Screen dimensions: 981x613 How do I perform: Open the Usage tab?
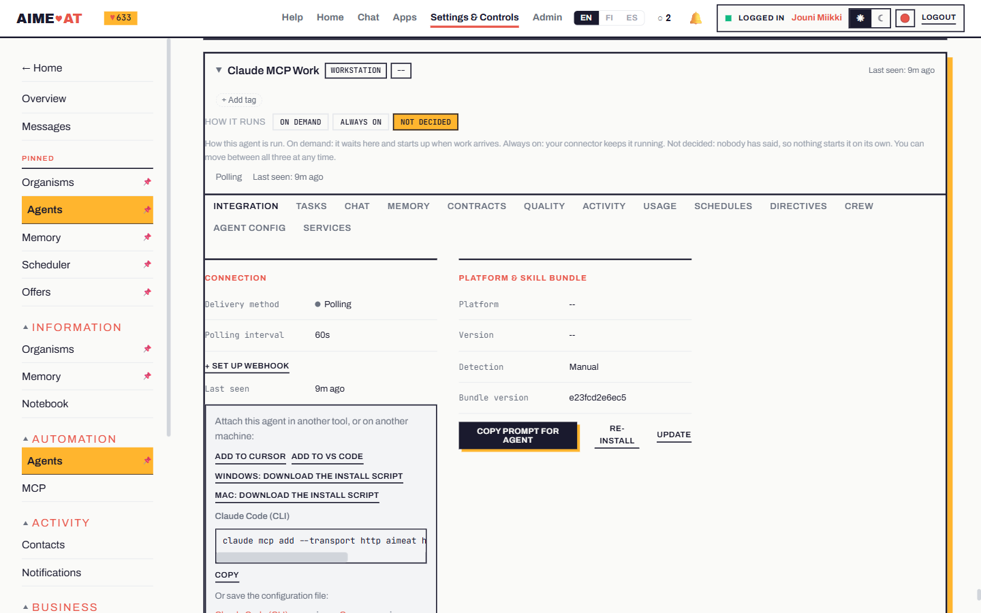click(660, 206)
